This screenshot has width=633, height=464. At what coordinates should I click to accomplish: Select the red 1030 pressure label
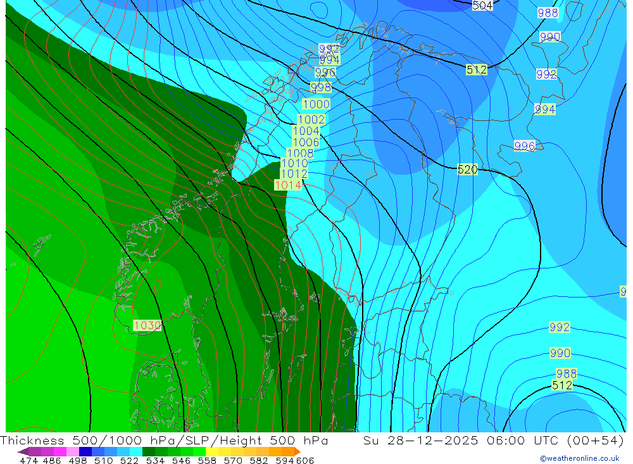147,325
